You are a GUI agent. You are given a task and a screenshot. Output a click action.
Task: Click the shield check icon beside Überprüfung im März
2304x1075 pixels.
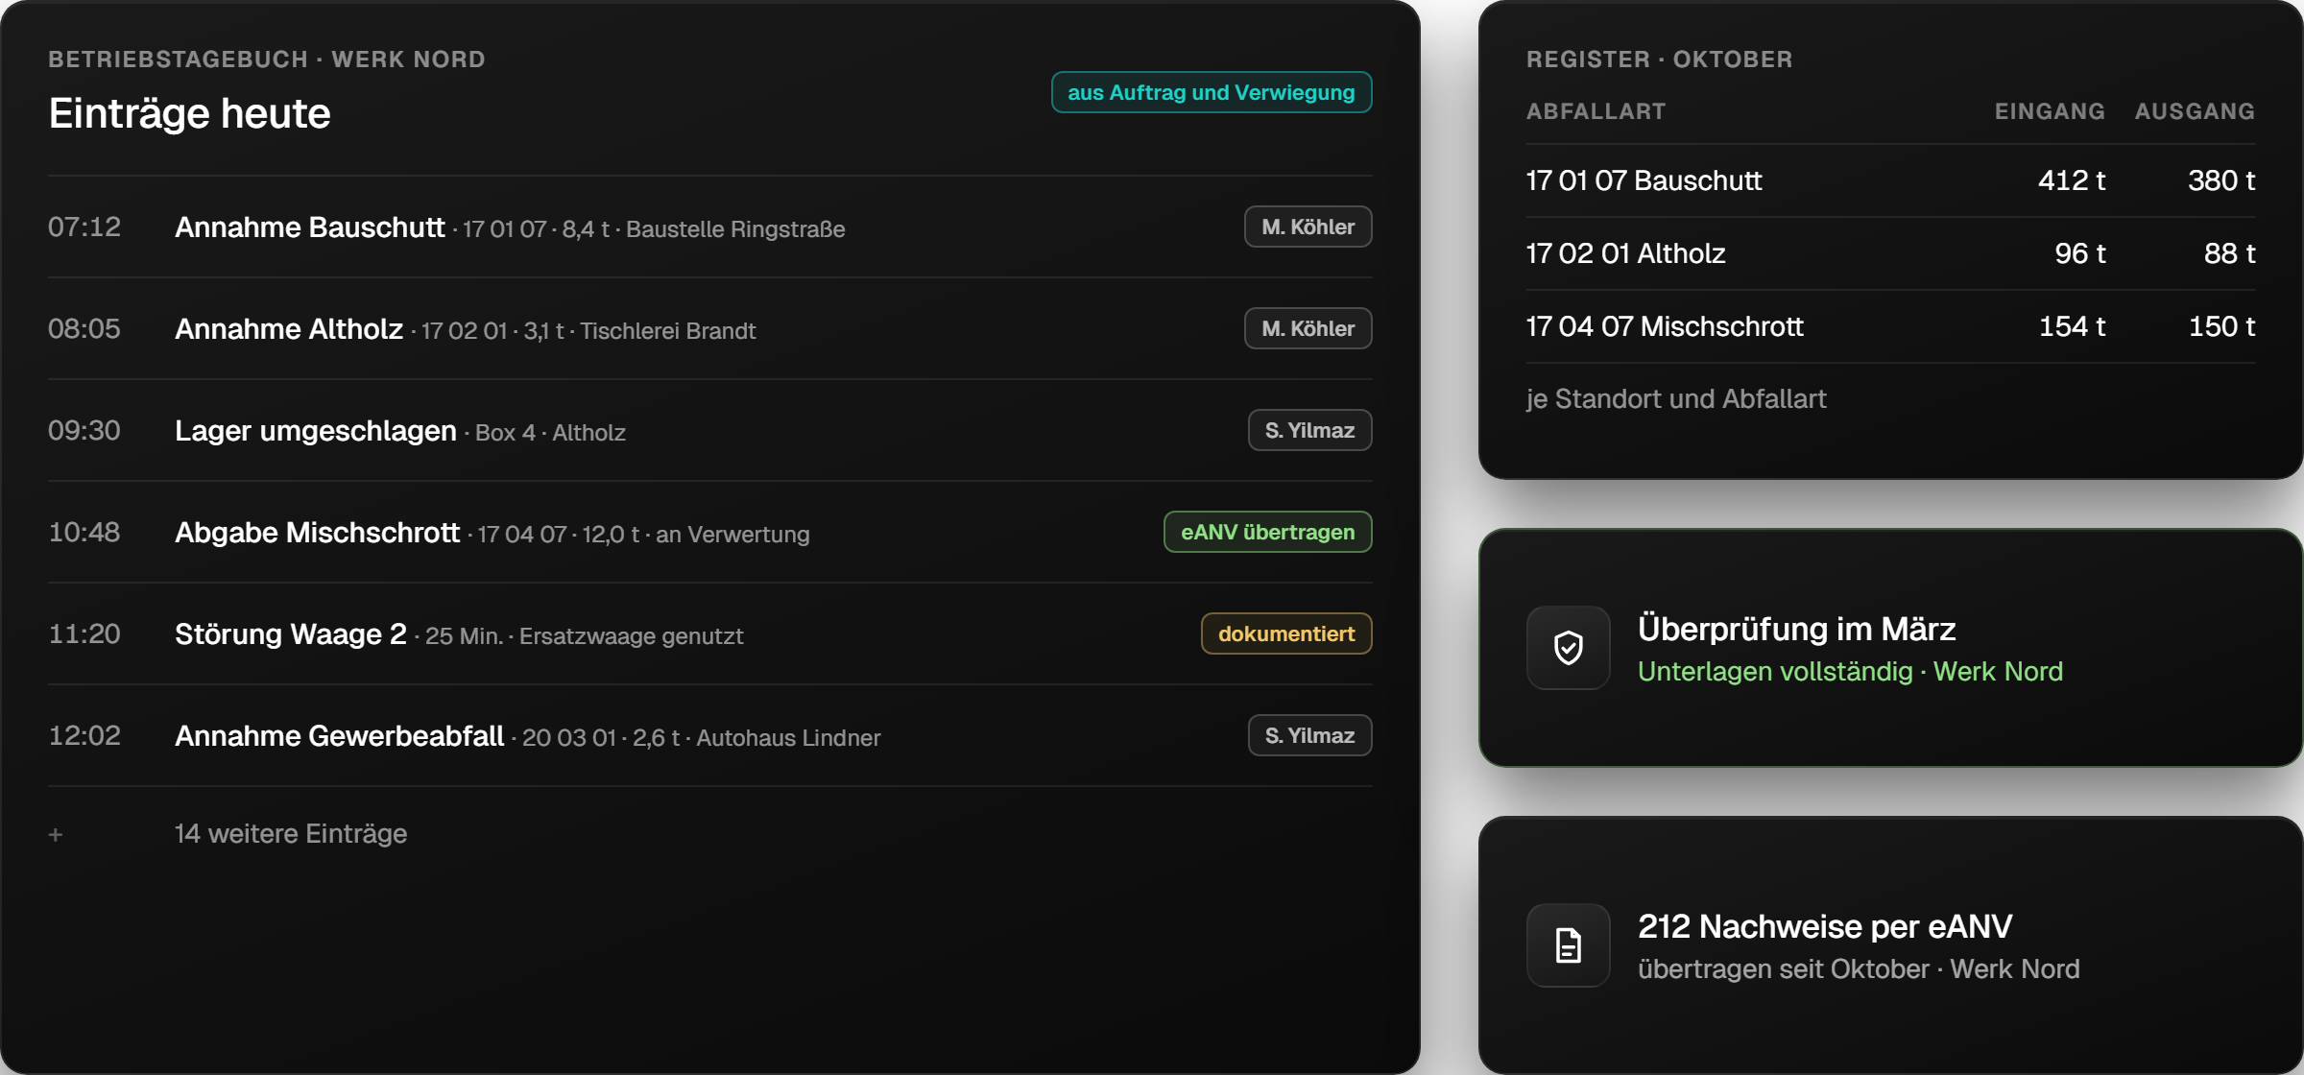(x=1568, y=648)
